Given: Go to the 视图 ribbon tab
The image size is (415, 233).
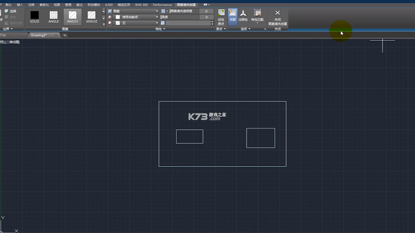Looking at the screenshot, I should pyautogui.click(x=57, y=5).
